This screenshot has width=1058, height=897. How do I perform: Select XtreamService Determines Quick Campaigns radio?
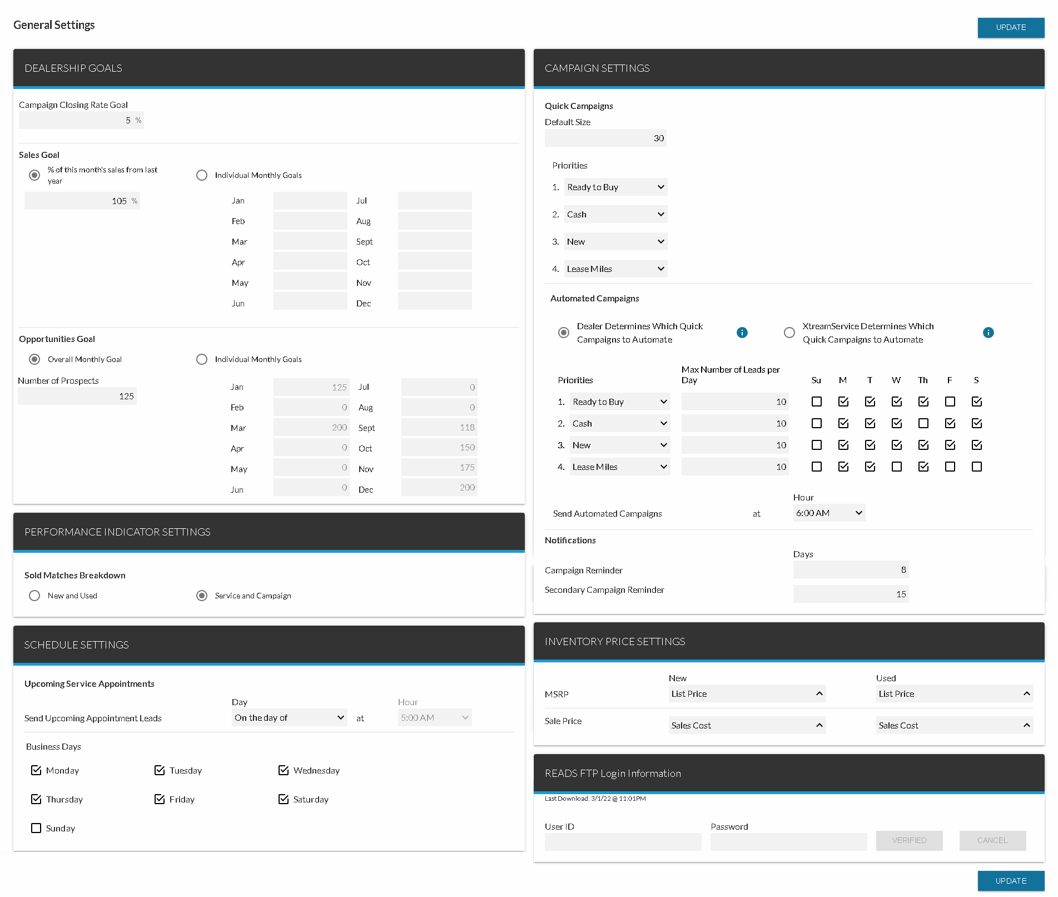(x=789, y=333)
